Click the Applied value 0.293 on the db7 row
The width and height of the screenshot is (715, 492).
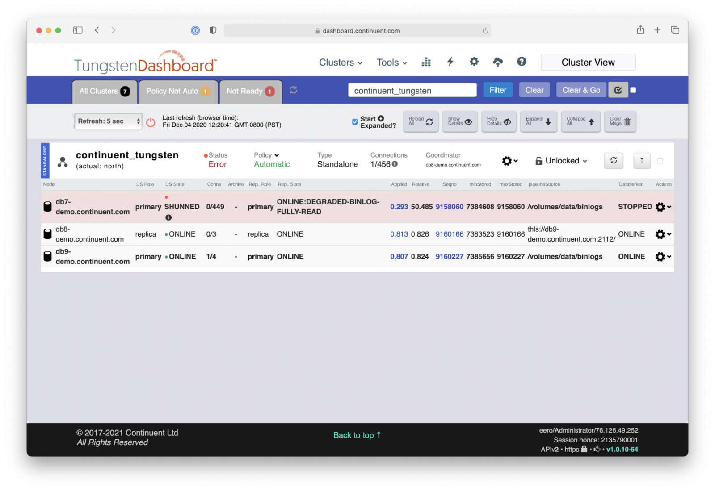click(x=399, y=207)
